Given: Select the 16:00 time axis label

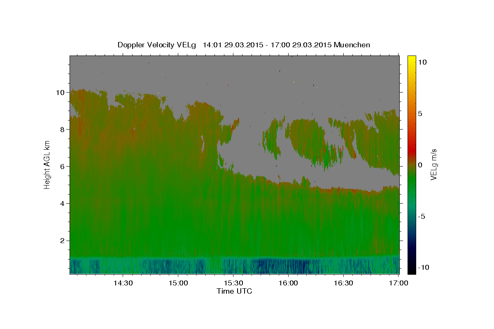Looking at the screenshot, I should [288, 283].
